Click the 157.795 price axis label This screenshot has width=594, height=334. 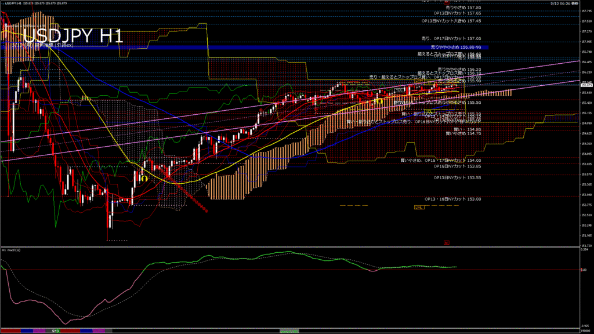(x=586, y=11)
